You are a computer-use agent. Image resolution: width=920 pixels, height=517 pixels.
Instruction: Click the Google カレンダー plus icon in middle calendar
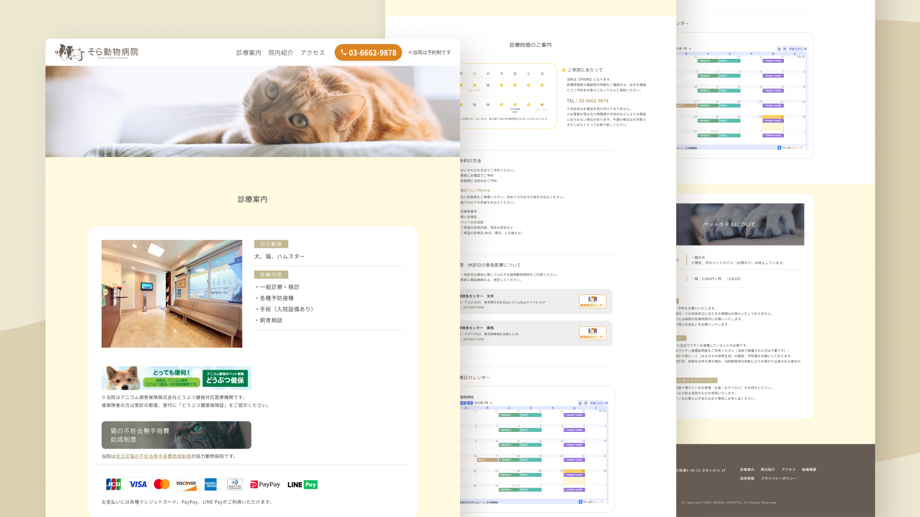(x=580, y=502)
